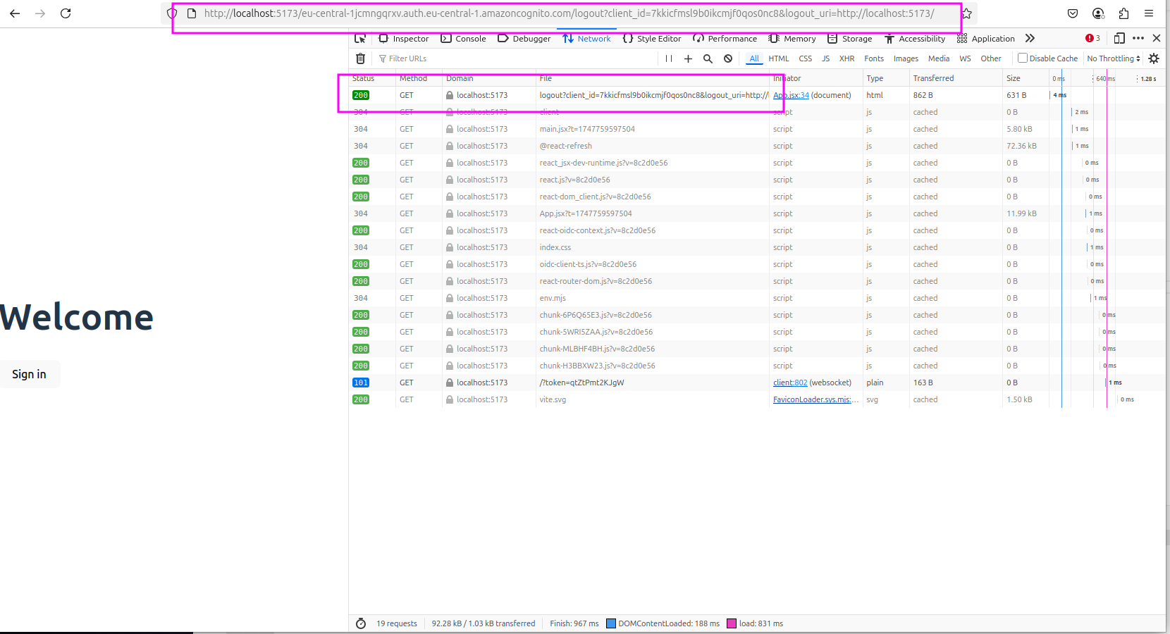Click the plus icon in network toolbar
The image size is (1170, 634).
[688, 58]
